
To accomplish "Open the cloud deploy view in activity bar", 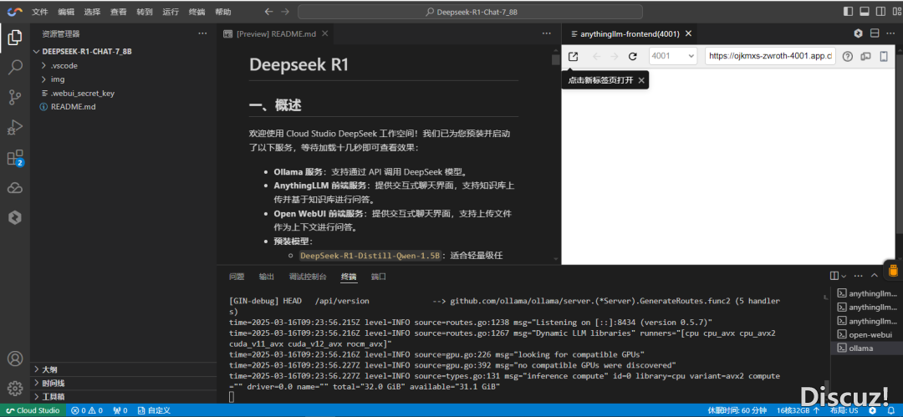I will tap(15, 187).
